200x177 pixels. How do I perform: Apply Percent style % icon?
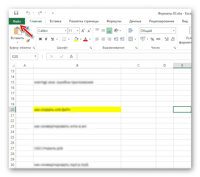point(152,39)
